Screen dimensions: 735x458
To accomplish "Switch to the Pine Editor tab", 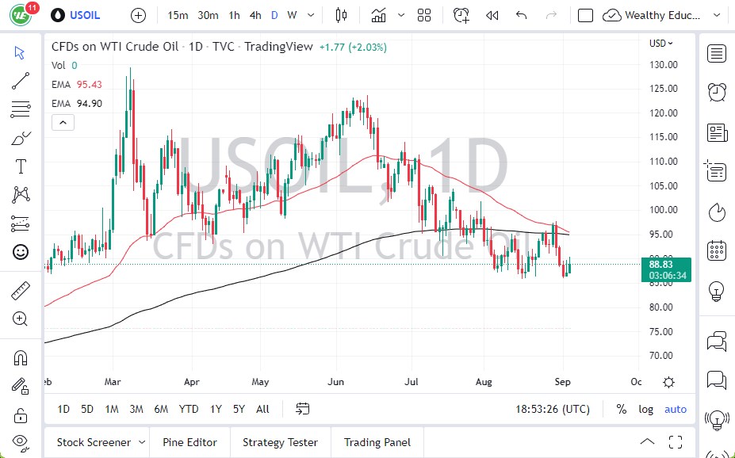I will click(x=189, y=442).
